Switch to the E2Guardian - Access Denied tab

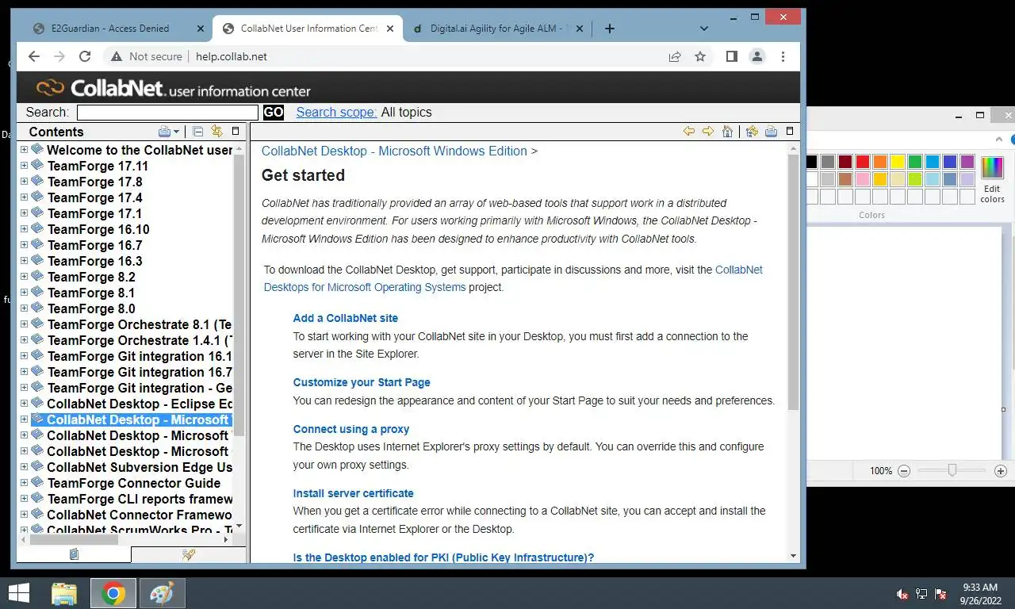point(110,29)
